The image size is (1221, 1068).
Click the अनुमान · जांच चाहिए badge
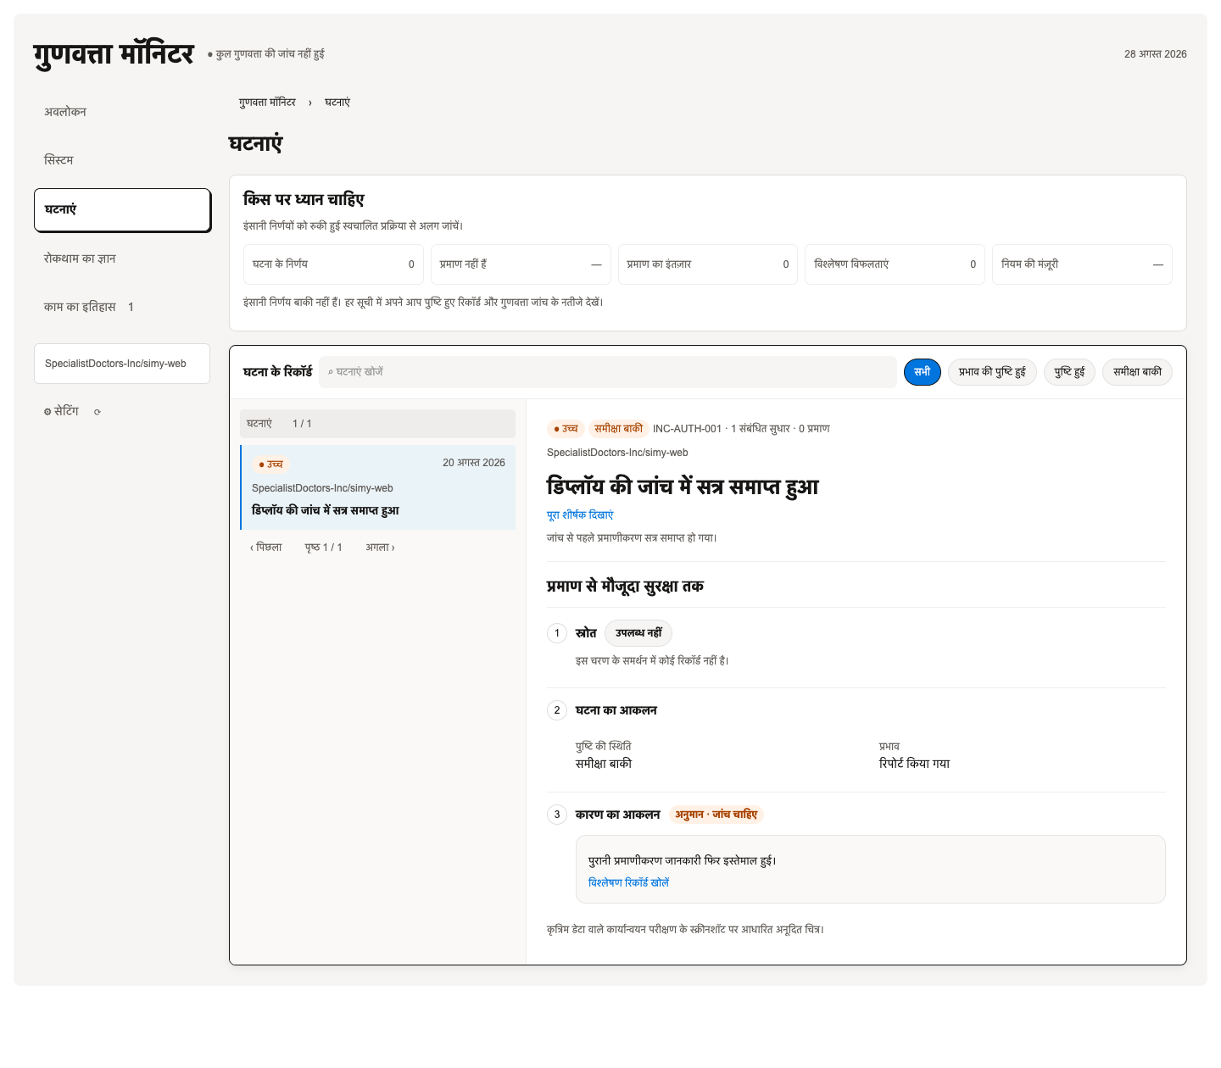pyautogui.click(x=716, y=815)
